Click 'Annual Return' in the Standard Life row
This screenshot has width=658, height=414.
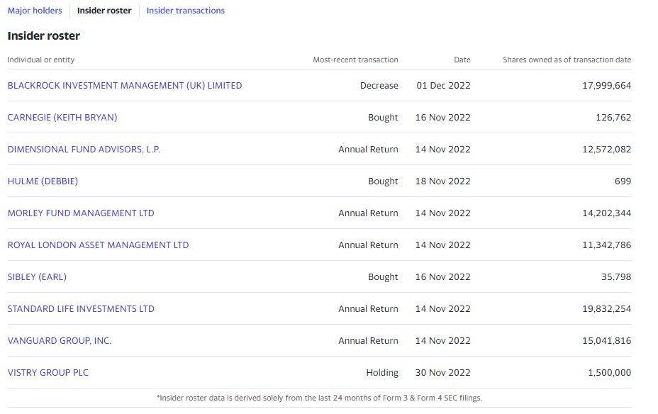point(368,308)
